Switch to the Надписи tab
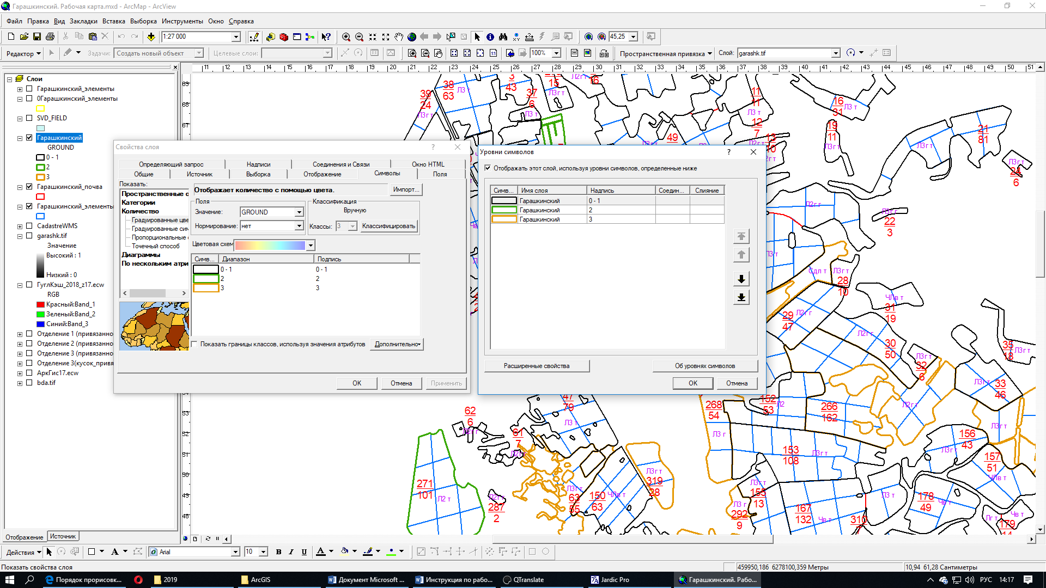 point(258,164)
